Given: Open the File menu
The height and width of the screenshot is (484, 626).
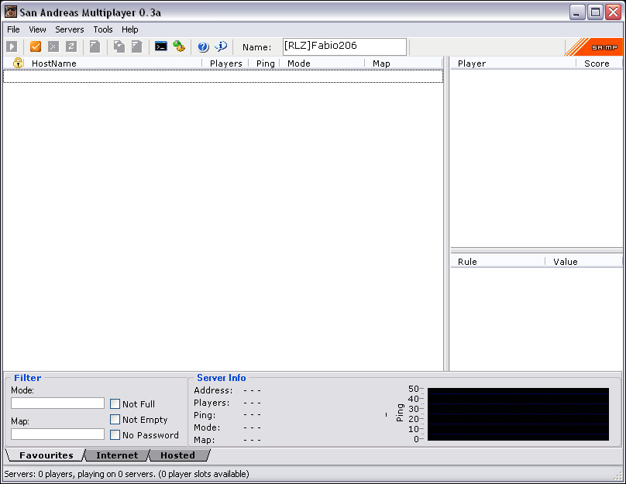Looking at the screenshot, I should point(13,29).
